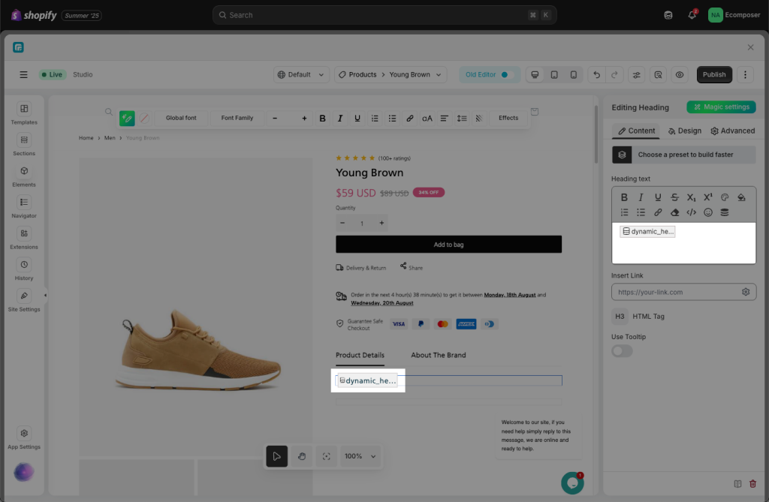
Task: Open more options kebab menu
Action: pos(745,74)
